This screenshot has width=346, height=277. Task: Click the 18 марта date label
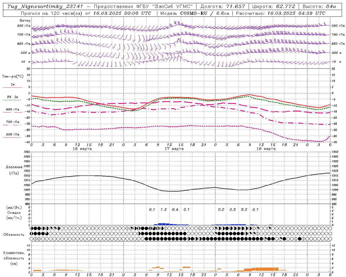click(266, 149)
